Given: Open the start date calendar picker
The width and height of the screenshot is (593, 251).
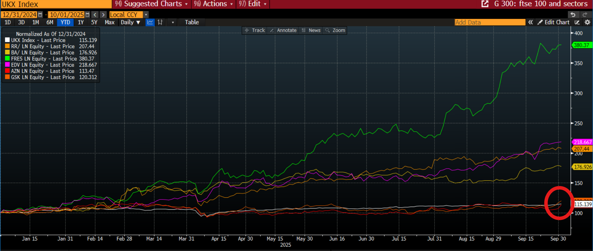Looking at the screenshot, I should (40, 14).
